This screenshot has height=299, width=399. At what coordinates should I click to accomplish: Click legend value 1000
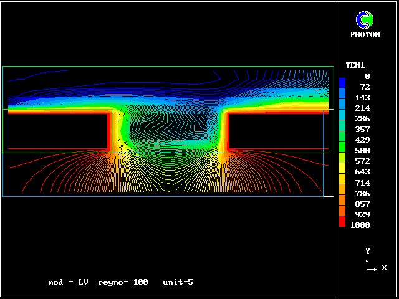360,225
